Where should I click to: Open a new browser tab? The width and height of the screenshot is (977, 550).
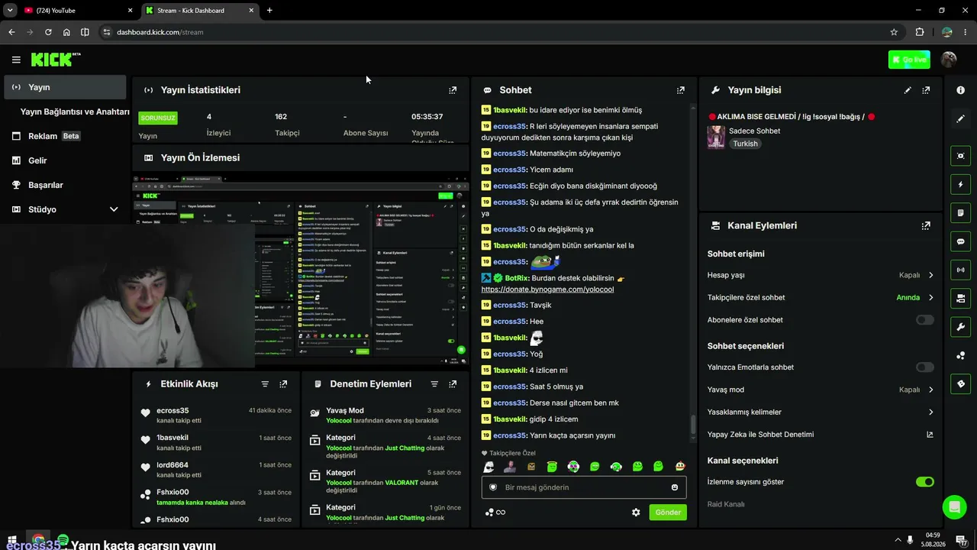coord(269,11)
